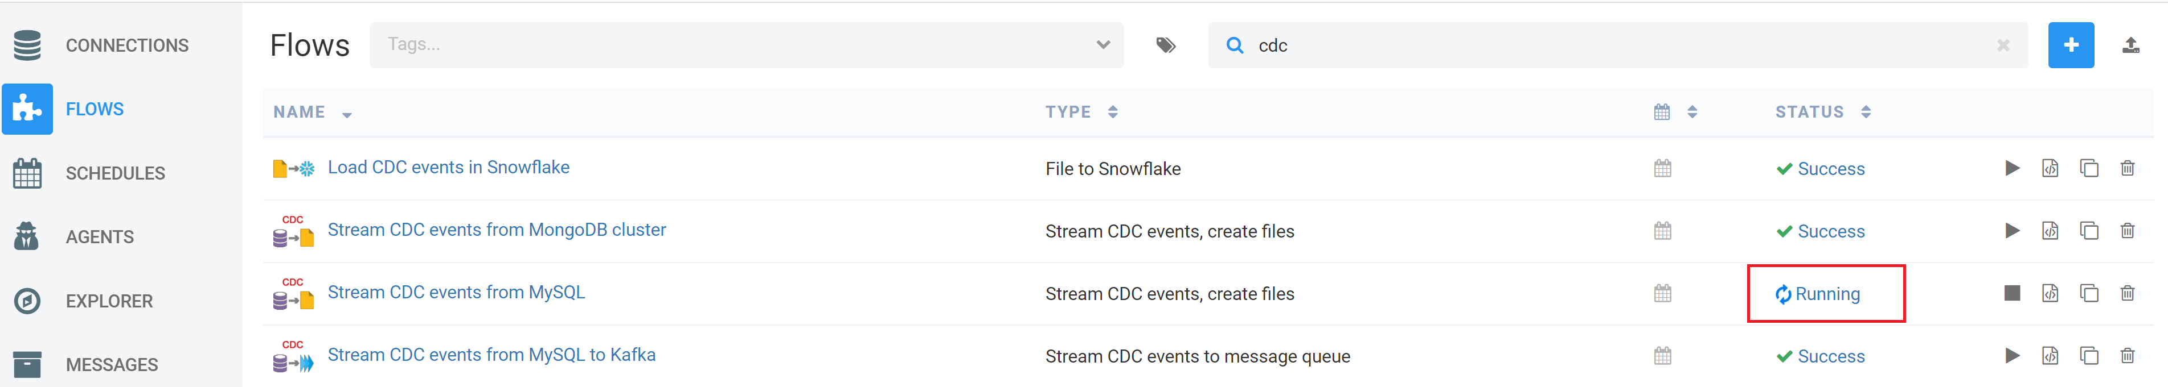Schedule MongoDB cluster flow via calendar icon

[x=1662, y=231]
